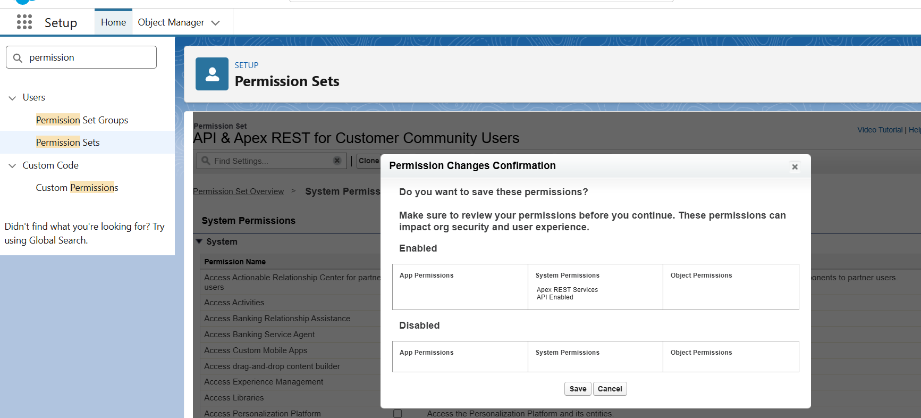921x418 pixels.
Task: Open the Video Tutorial link
Action: pyautogui.click(x=880, y=130)
